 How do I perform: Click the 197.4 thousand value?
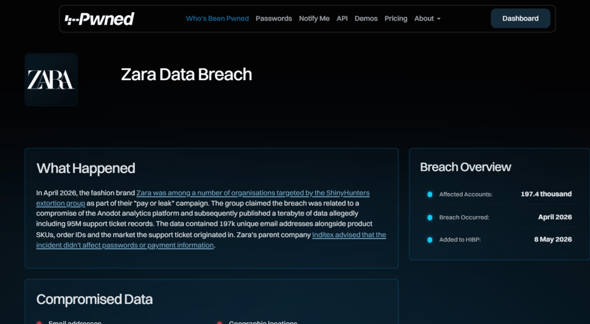546,194
